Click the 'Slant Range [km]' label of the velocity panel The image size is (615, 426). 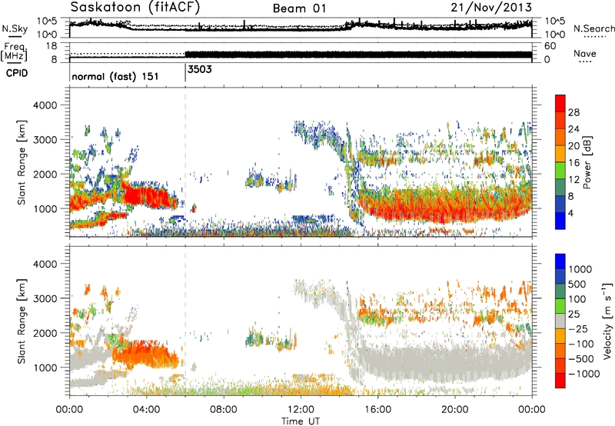pyautogui.click(x=22, y=321)
